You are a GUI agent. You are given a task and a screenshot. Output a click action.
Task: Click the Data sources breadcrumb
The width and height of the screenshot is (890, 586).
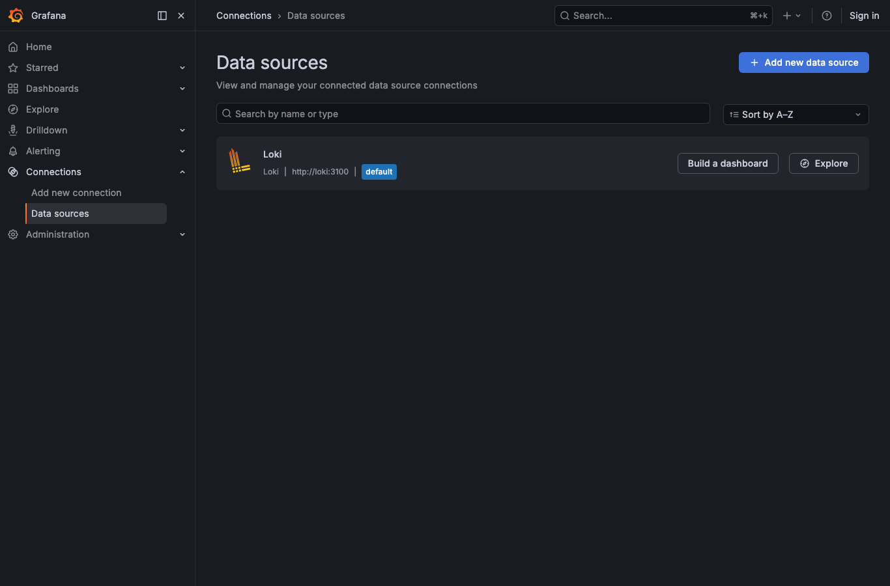pyautogui.click(x=316, y=16)
